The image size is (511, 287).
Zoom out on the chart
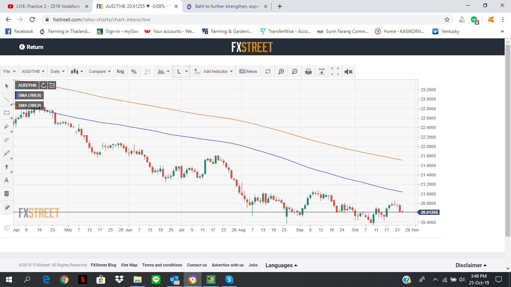pos(294,71)
